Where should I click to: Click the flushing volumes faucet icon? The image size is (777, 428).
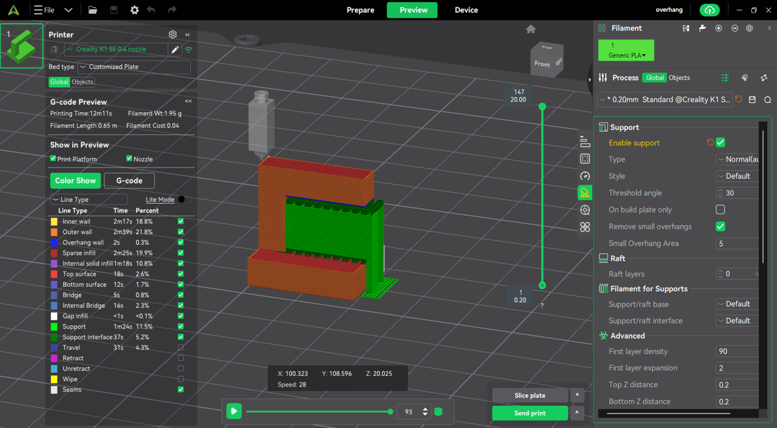702,28
